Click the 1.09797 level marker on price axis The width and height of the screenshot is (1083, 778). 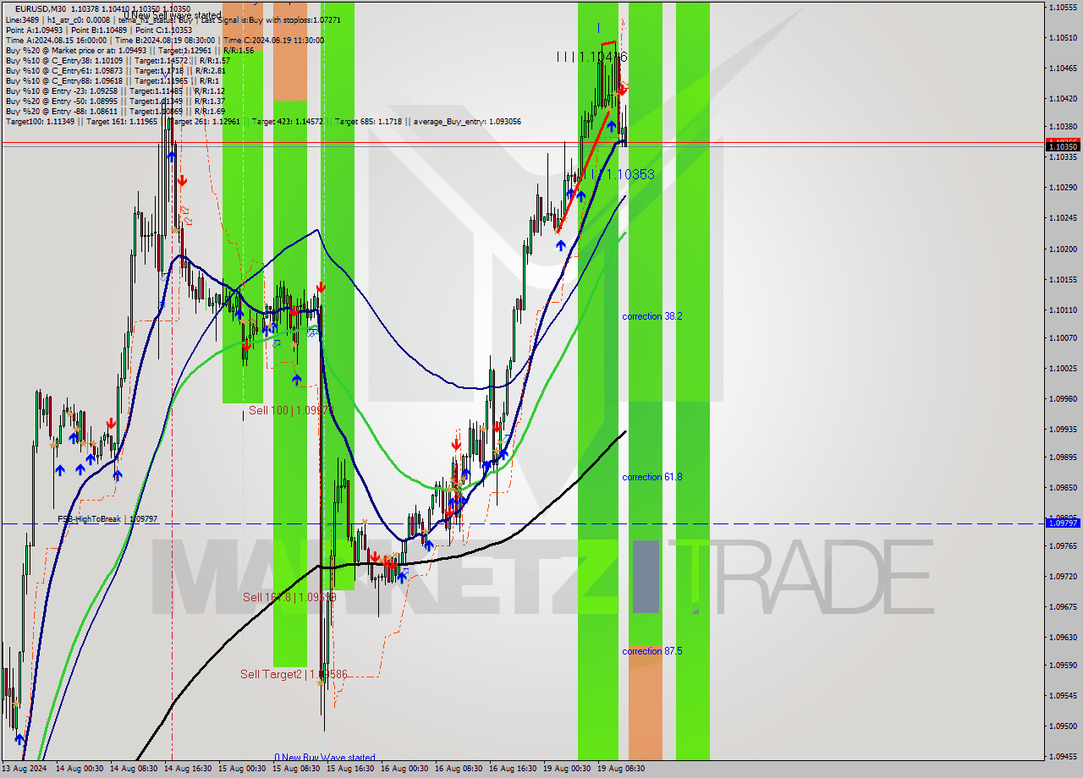(x=1064, y=523)
